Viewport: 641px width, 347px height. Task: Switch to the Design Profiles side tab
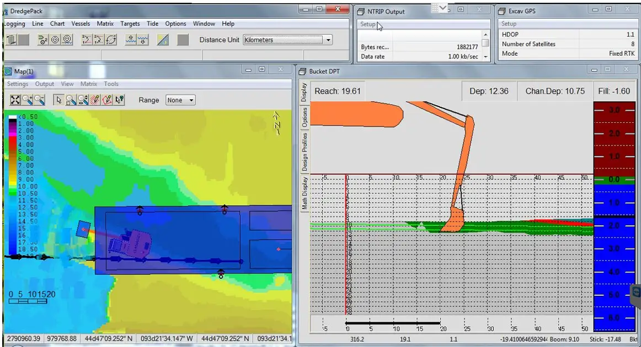(304, 151)
